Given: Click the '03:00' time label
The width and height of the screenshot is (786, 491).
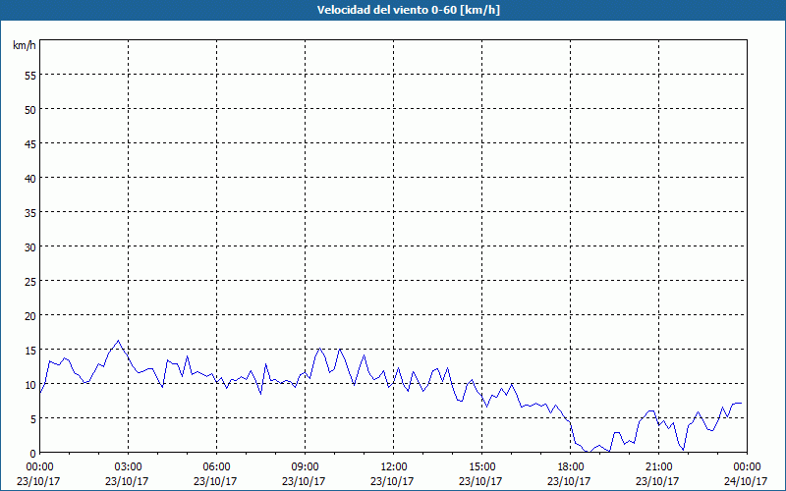Looking at the screenshot, I should coord(128,467).
